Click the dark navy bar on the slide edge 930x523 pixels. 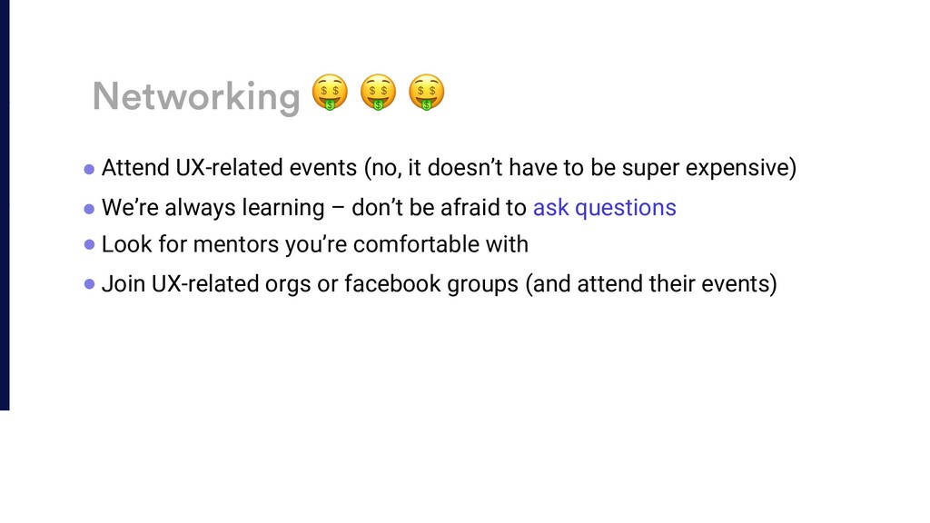click(x=5, y=204)
